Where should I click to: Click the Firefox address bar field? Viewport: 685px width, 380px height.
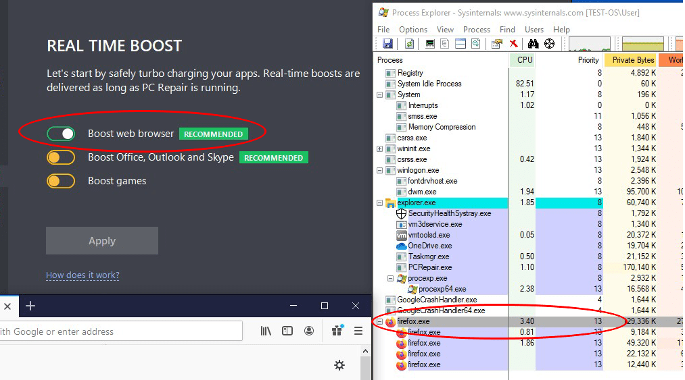click(121, 331)
